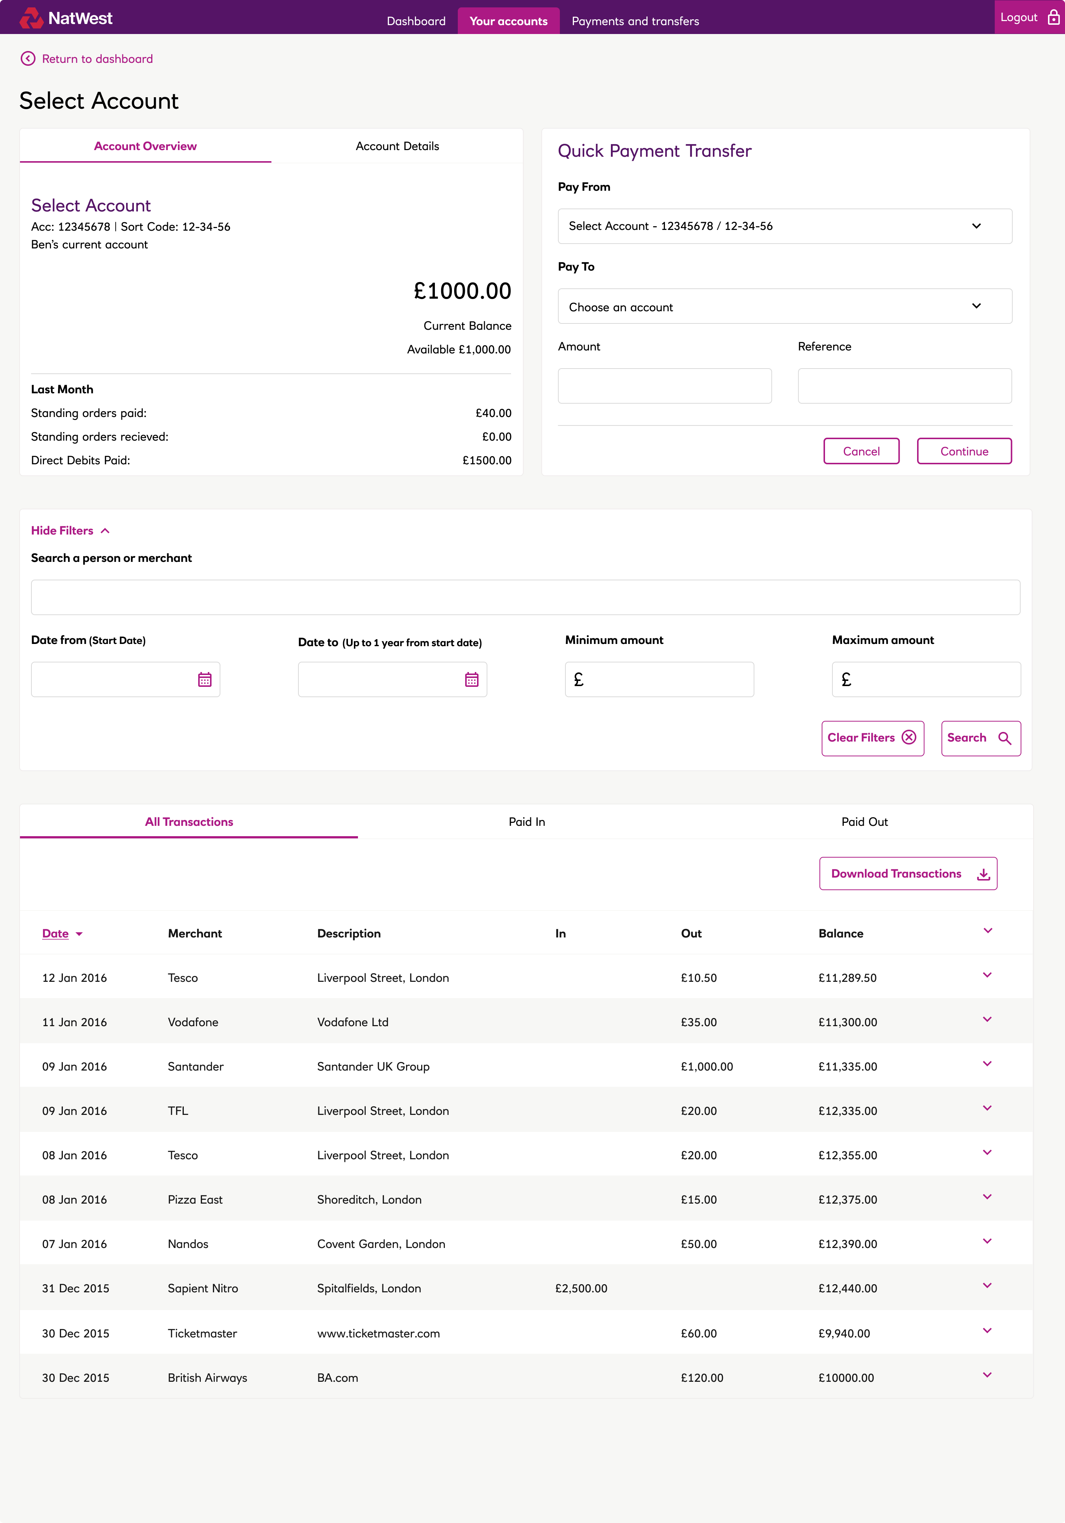Focus the Amount input field

click(664, 386)
